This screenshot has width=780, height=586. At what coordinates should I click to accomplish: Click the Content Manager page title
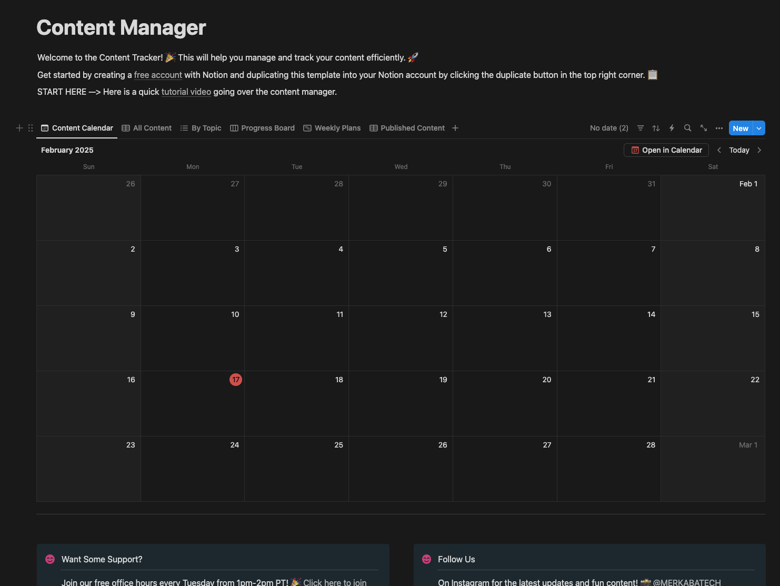click(x=121, y=27)
